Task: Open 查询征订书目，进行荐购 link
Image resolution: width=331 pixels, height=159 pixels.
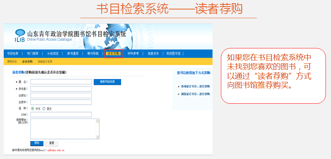Action: 195,87
